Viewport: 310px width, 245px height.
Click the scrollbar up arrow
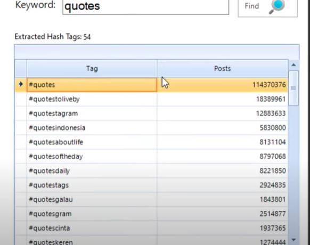coord(293,64)
